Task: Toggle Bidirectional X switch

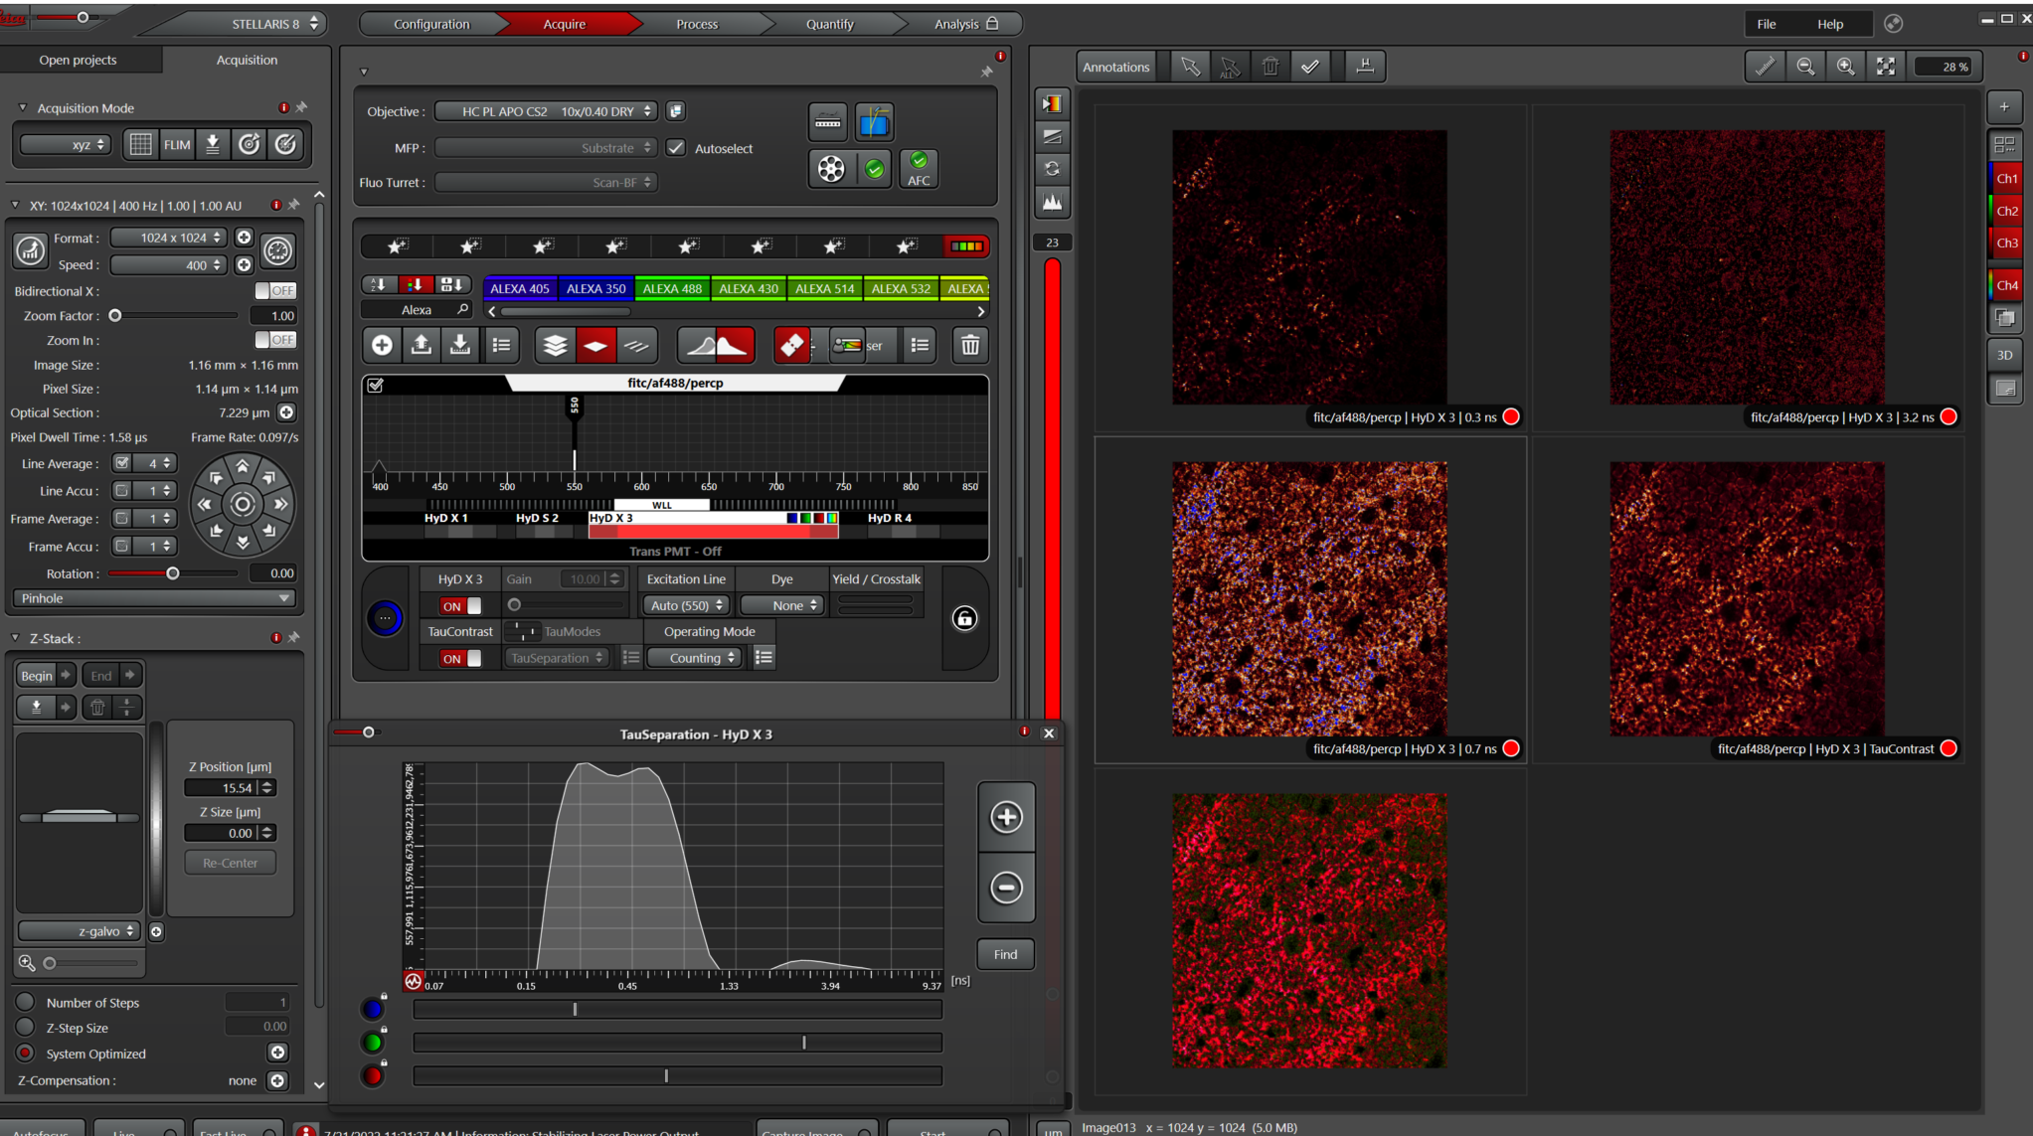Action: 275,291
